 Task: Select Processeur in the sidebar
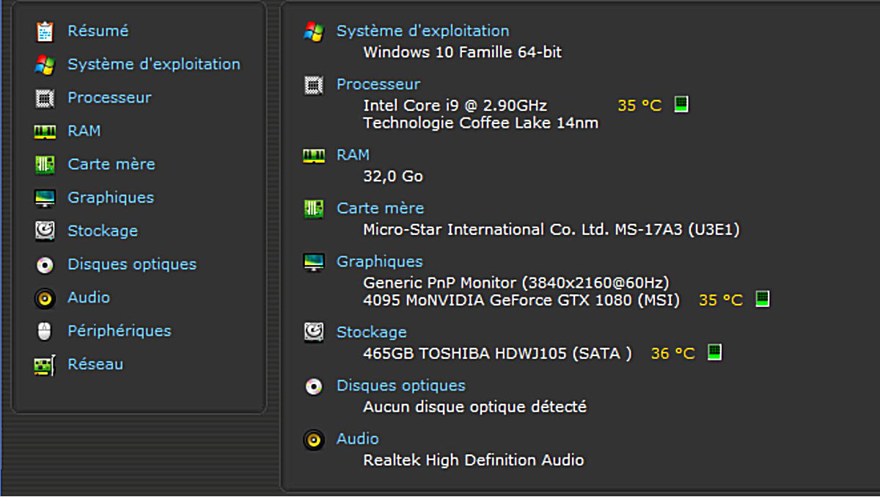tap(110, 98)
